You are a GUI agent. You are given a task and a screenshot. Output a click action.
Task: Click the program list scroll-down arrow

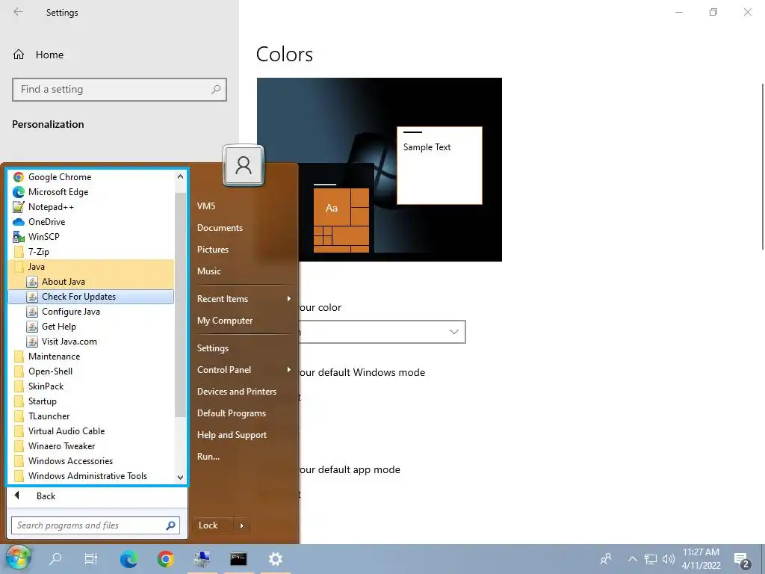(x=181, y=478)
